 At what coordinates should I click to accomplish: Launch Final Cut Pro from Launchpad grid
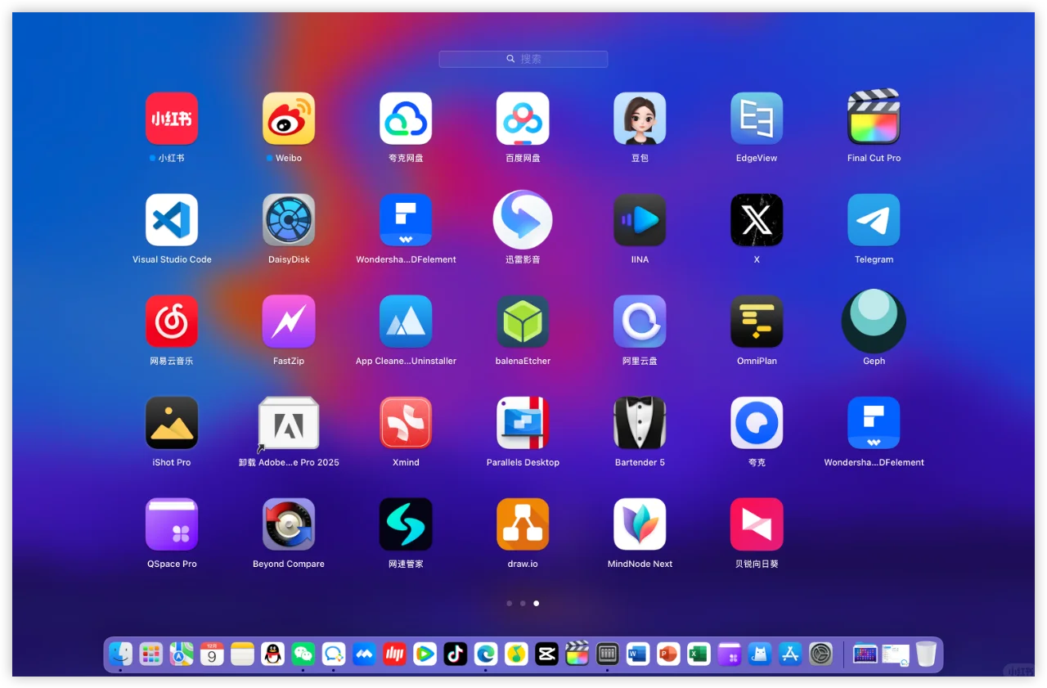tap(874, 117)
